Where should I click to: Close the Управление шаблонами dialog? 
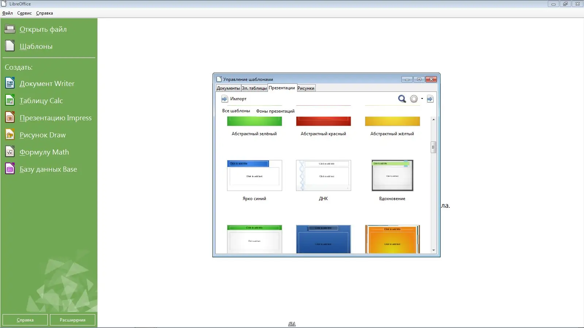(431, 79)
